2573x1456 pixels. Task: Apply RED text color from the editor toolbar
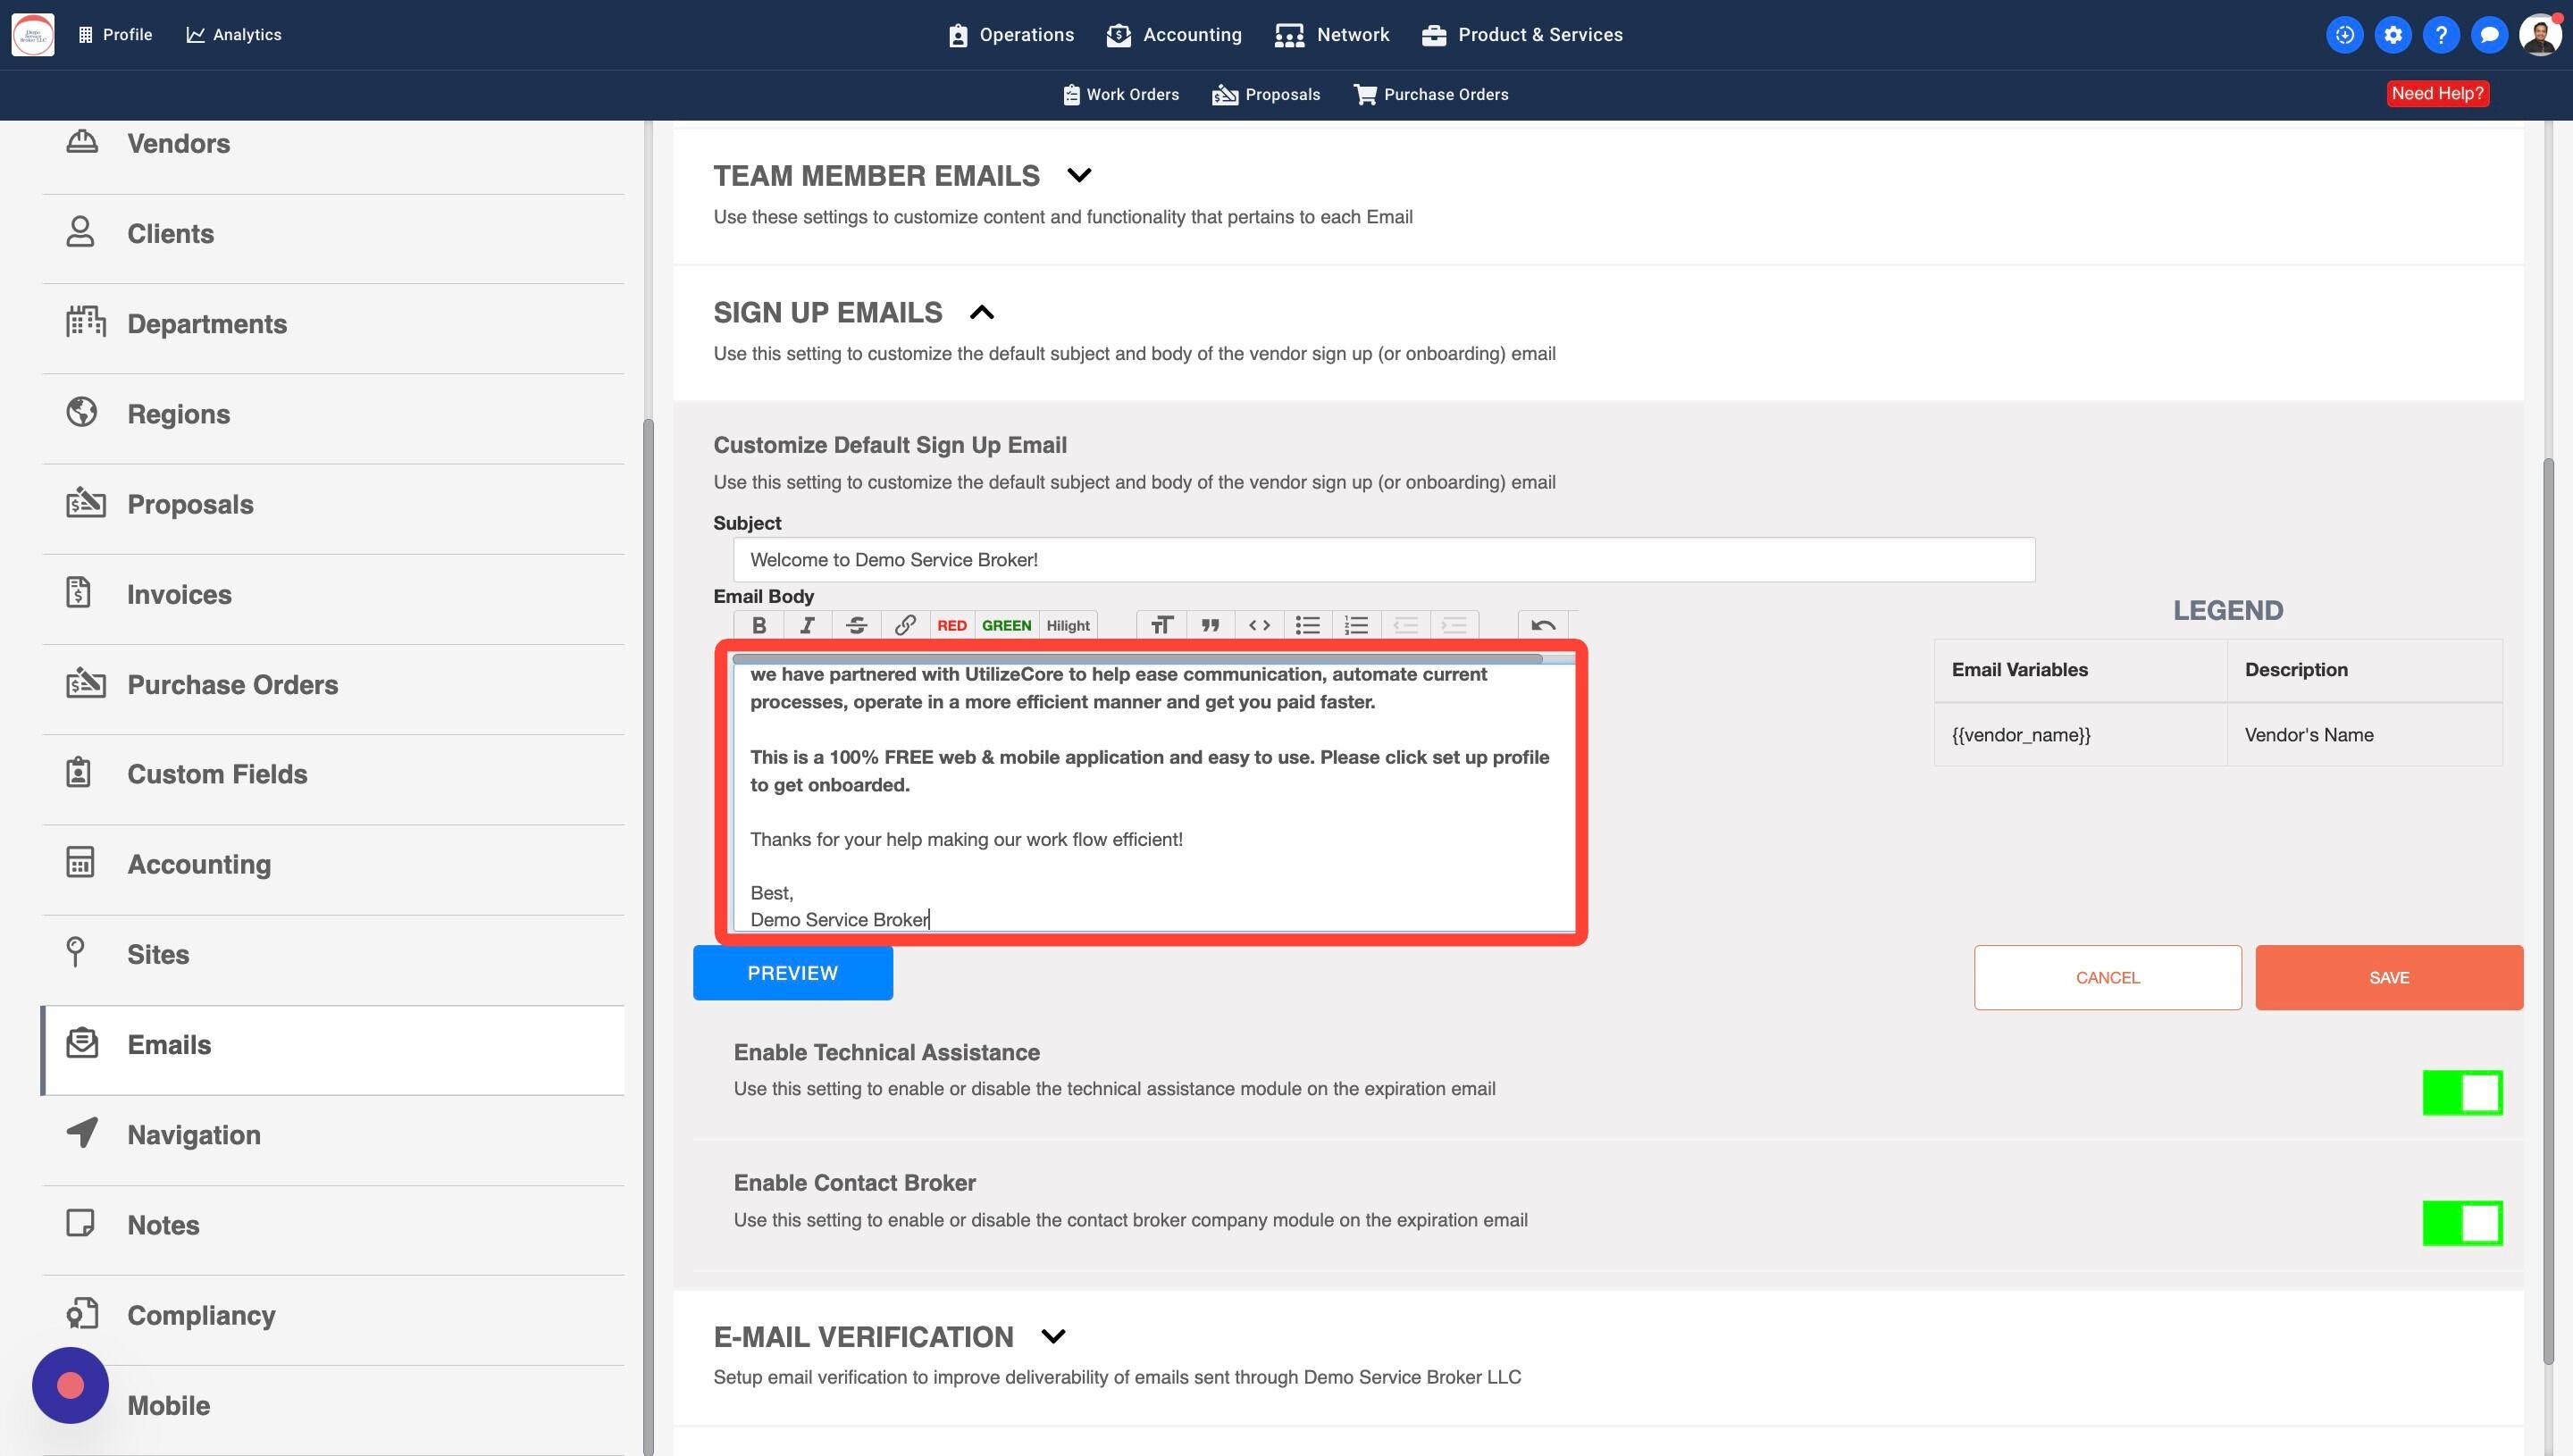[x=951, y=625]
